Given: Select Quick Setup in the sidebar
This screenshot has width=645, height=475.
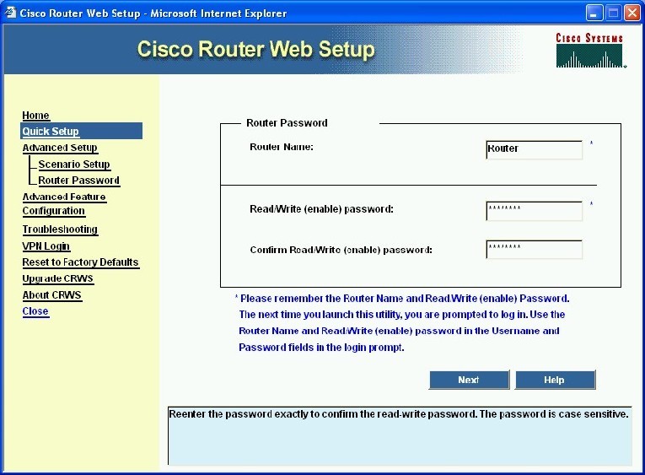Looking at the screenshot, I should [x=51, y=132].
